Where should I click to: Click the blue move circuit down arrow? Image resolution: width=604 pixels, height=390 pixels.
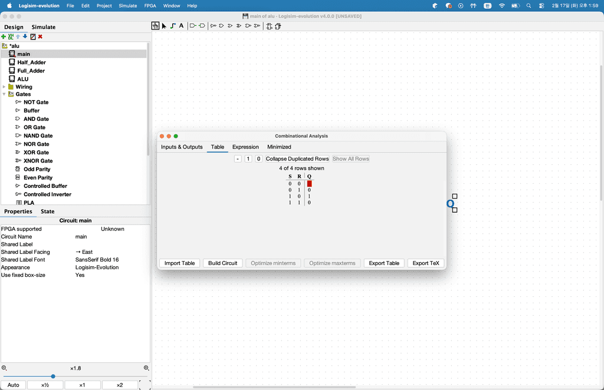tap(25, 37)
